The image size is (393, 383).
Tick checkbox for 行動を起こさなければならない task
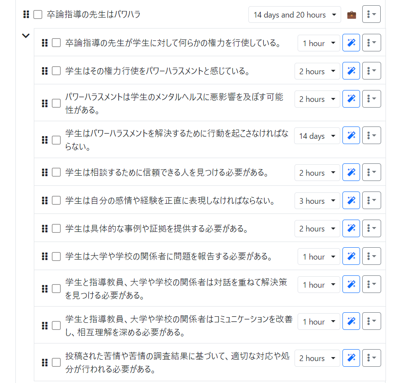click(56, 140)
